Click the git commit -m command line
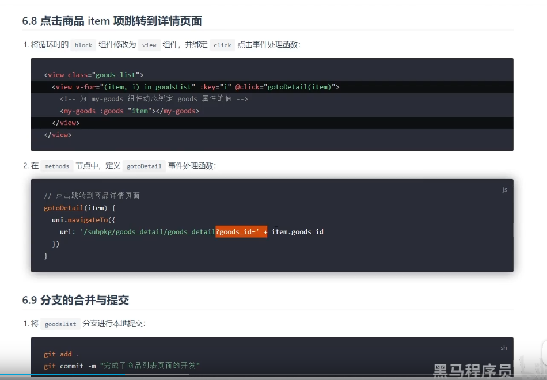This screenshot has width=547, height=380. pos(121,366)
